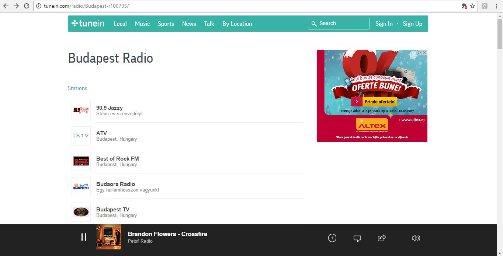503x256 pixels.
Task: Close the Altex ad with the X icon
Action: pos(424,53)
